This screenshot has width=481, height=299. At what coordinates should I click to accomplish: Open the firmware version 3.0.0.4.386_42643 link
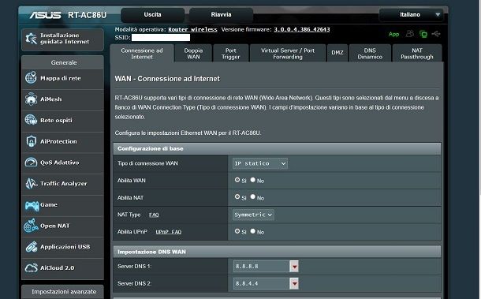(x=302, y=29)
